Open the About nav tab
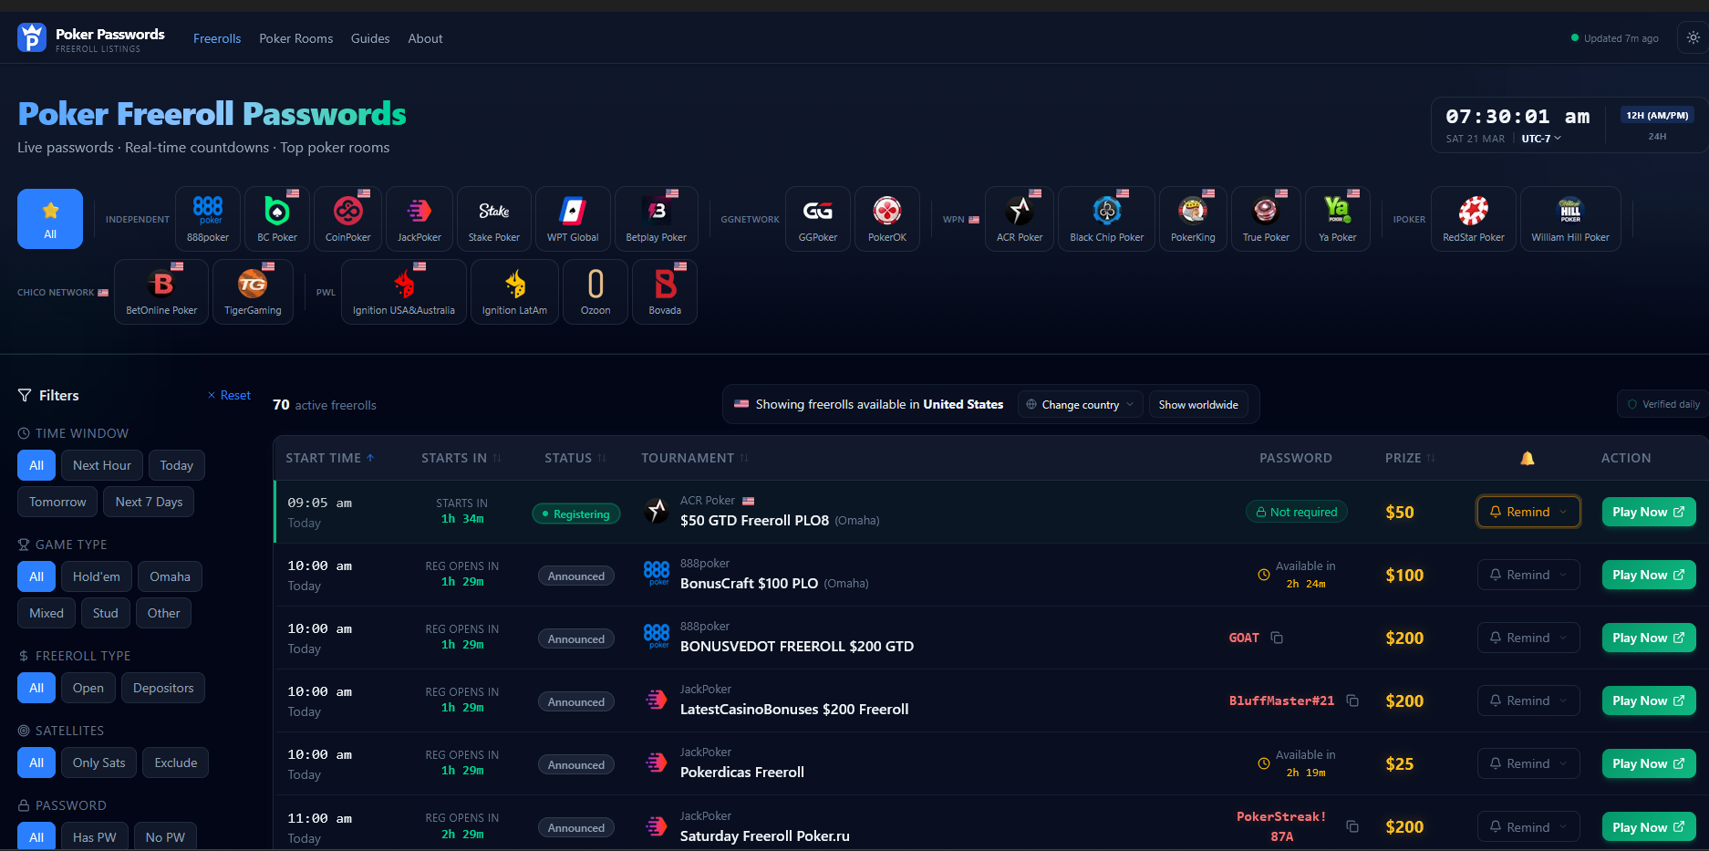Screen dimensions: 1709x851 [425, 38]
